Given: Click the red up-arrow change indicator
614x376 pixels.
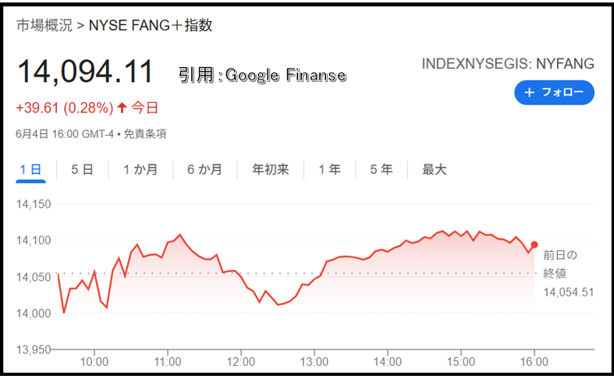Looking at the screenshot, I should pyautogui.click(x=122, y=108).
